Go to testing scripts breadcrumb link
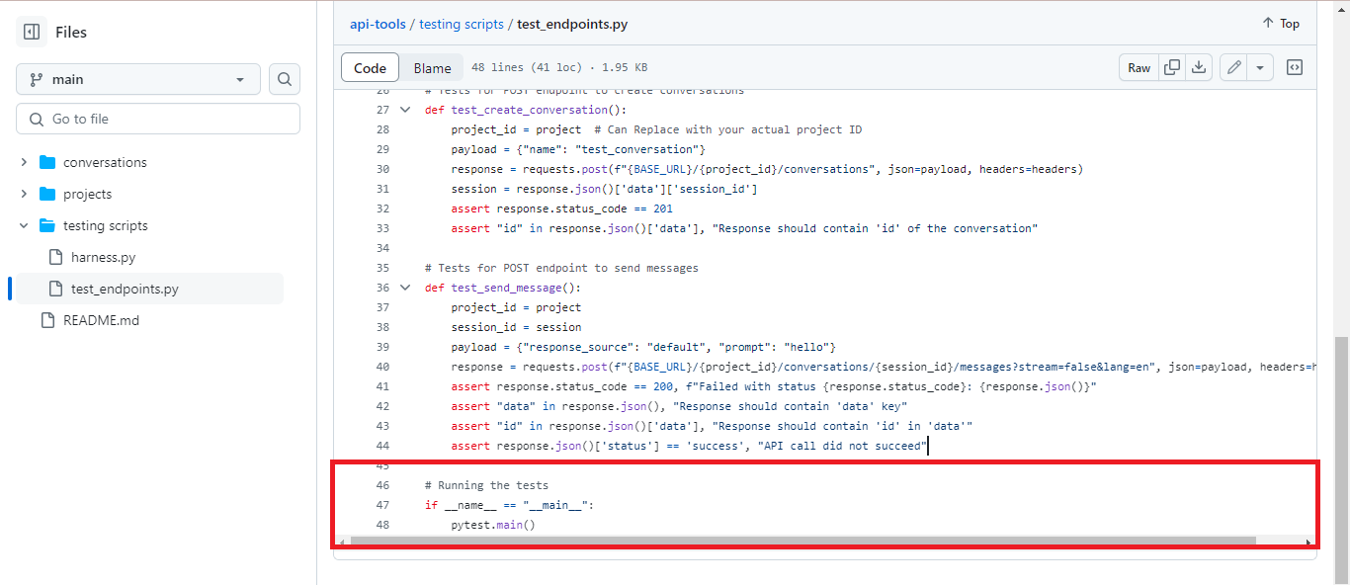Viewport: 1350px width, 585px height. [x=462, y=24]
